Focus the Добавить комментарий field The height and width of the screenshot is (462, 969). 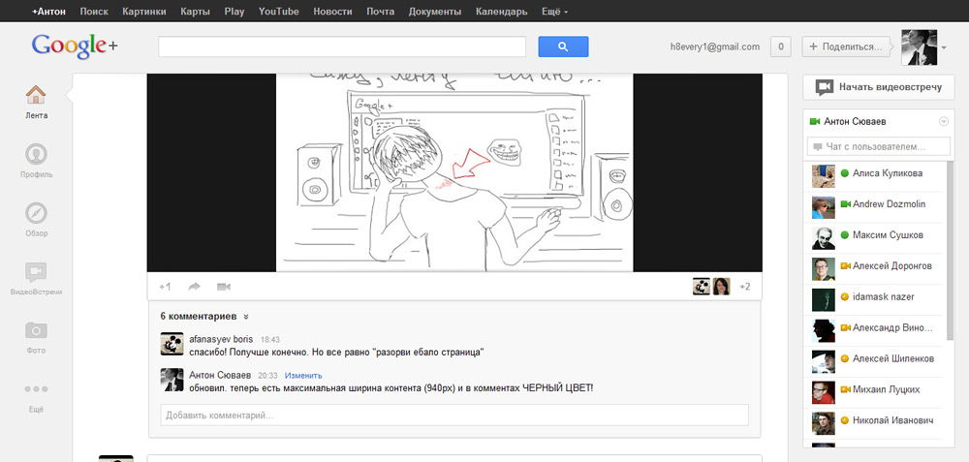point(454,416)
